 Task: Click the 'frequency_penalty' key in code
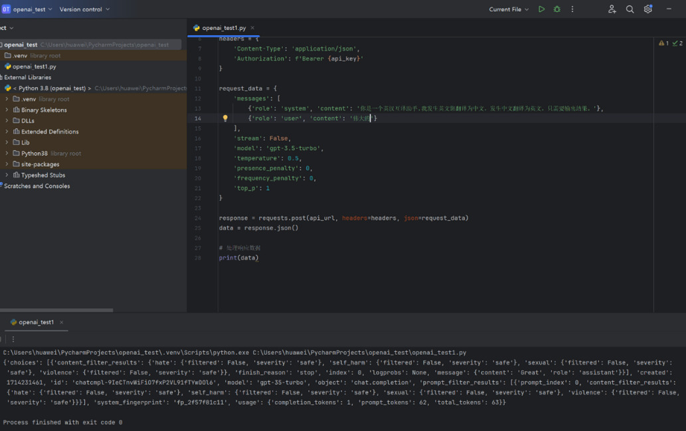[268, 179]
